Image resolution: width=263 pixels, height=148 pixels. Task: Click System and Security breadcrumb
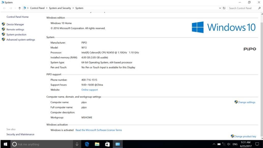[x=60, y=8]
